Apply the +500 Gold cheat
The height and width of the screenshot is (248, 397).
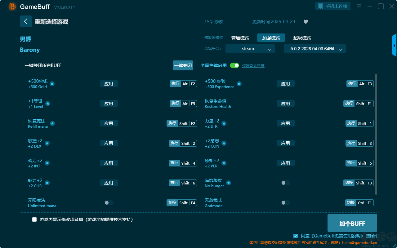coord(109,84)
